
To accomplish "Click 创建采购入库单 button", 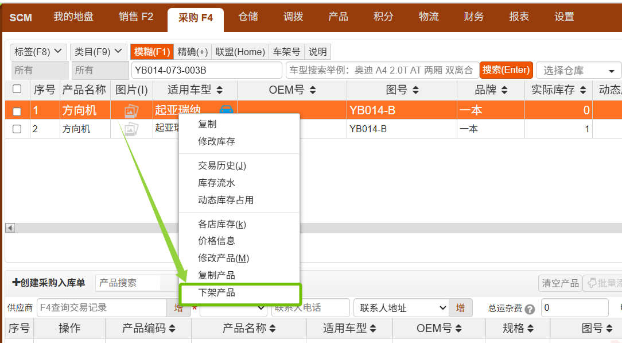I will pos(49,283).
